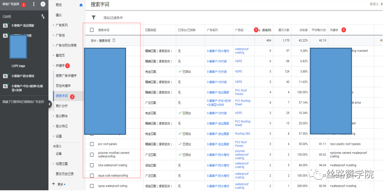Image resolution: width=386 pixels, height=191 pixels.
Task: Sort by 匹配类型 column header
Action: 151,30
